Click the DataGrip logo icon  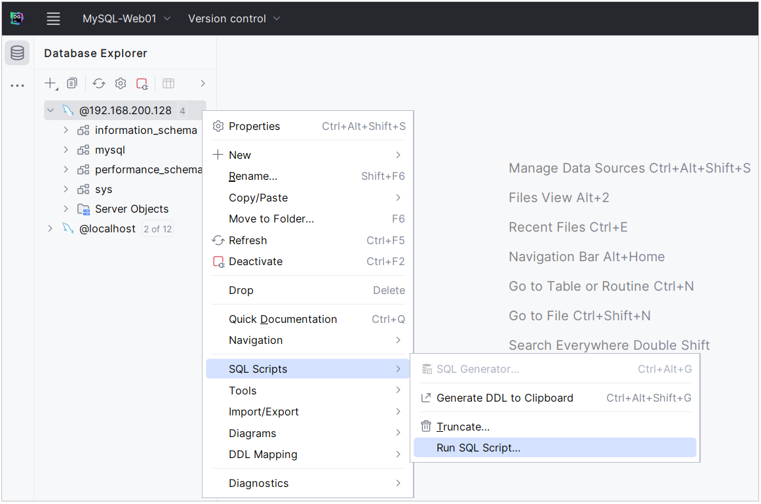point(17,19)
